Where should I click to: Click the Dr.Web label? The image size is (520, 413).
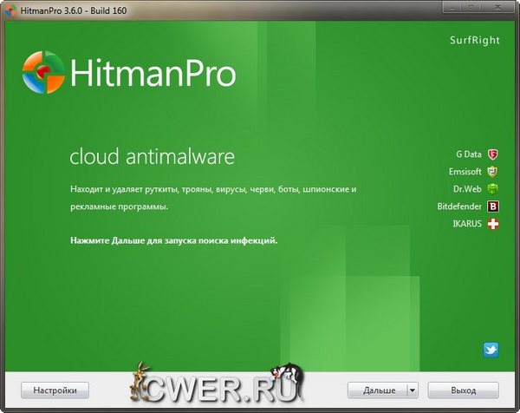click(x=467, y=189)
